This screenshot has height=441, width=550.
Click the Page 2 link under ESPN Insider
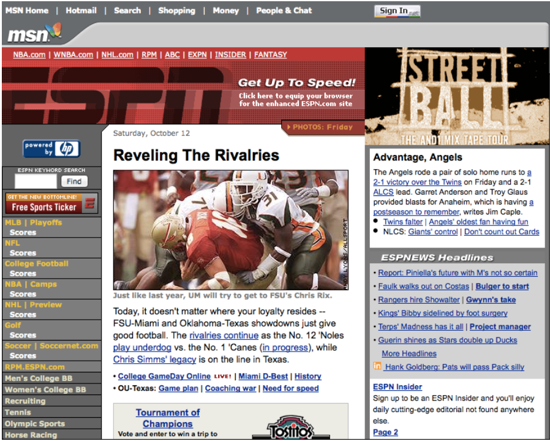[x=385, y=432]
